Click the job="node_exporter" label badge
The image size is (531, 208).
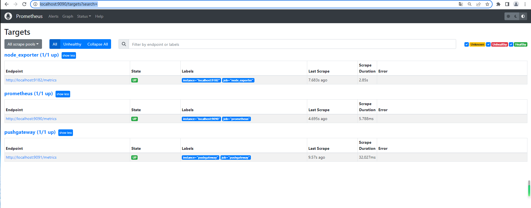point(238,80)
